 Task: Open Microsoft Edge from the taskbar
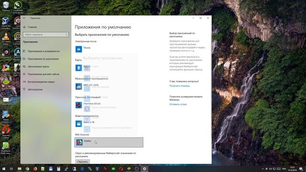[82, 169]
